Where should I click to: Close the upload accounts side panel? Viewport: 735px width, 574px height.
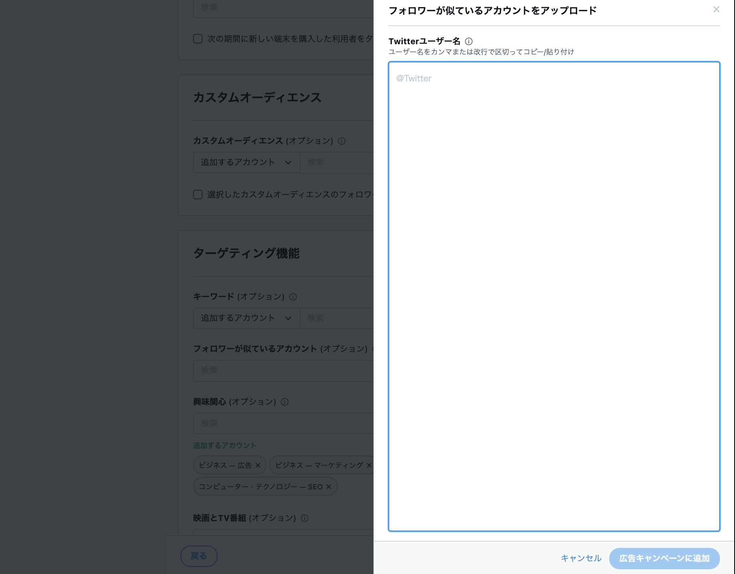[716, 9]
